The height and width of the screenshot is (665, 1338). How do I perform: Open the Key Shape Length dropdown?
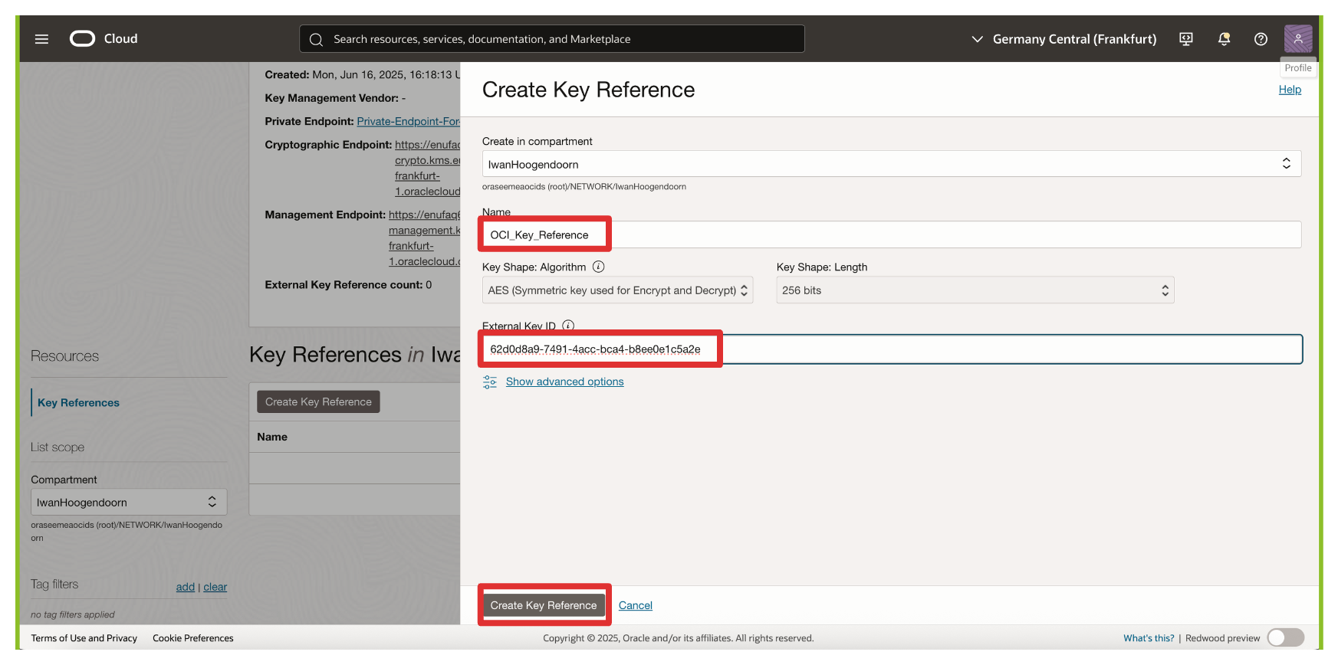point(975,290)
